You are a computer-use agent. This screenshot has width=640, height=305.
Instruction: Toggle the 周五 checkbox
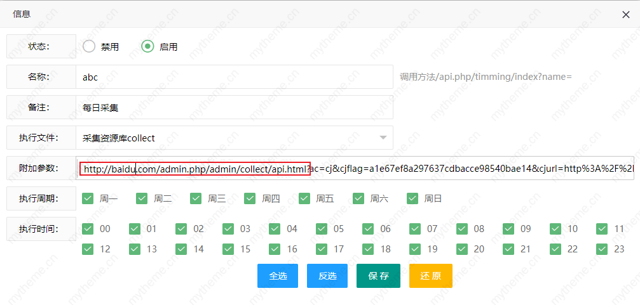[304, 198]
